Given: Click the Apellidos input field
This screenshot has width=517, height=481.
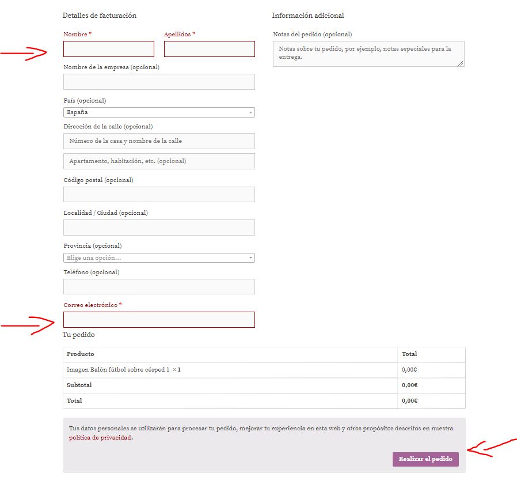Looking at the screenshot, I should point(210,49).
